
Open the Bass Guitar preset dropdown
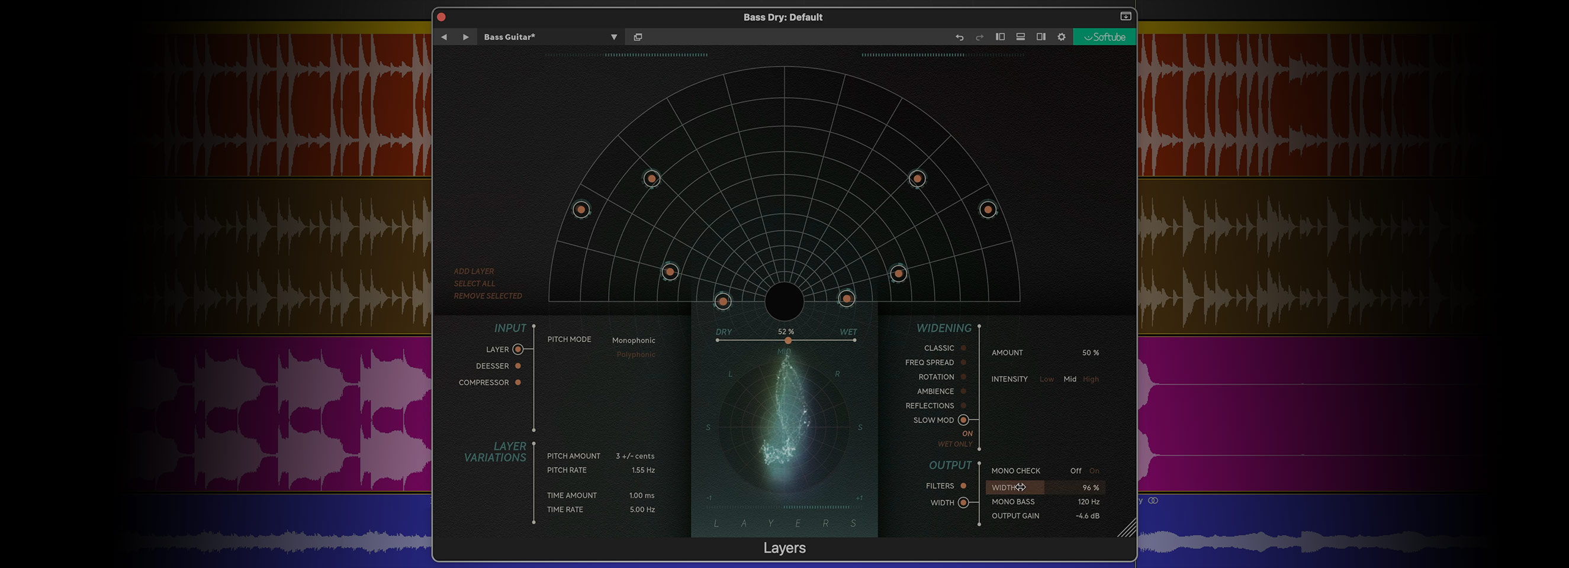point(613,37)
